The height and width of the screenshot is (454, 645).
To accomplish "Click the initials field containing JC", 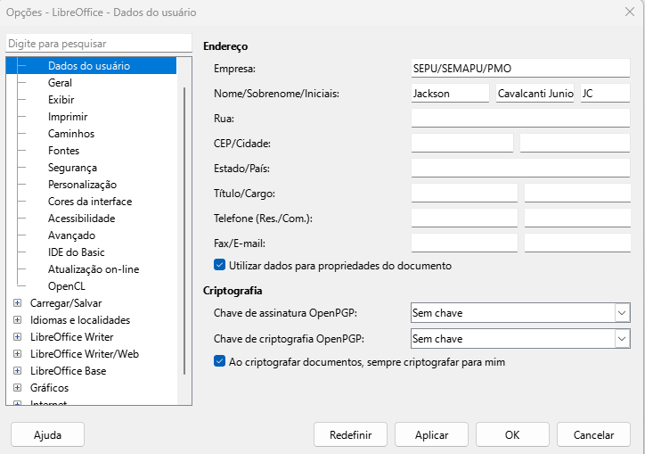I will (605, 93).
